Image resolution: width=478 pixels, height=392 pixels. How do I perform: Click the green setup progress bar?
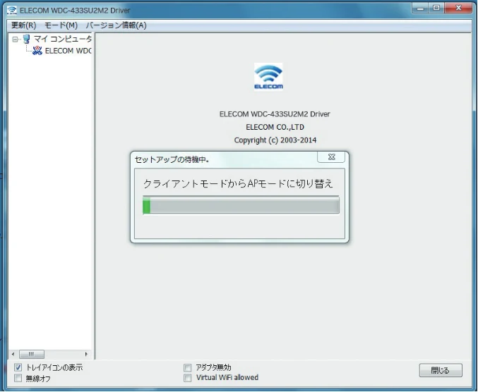[241, 205]
